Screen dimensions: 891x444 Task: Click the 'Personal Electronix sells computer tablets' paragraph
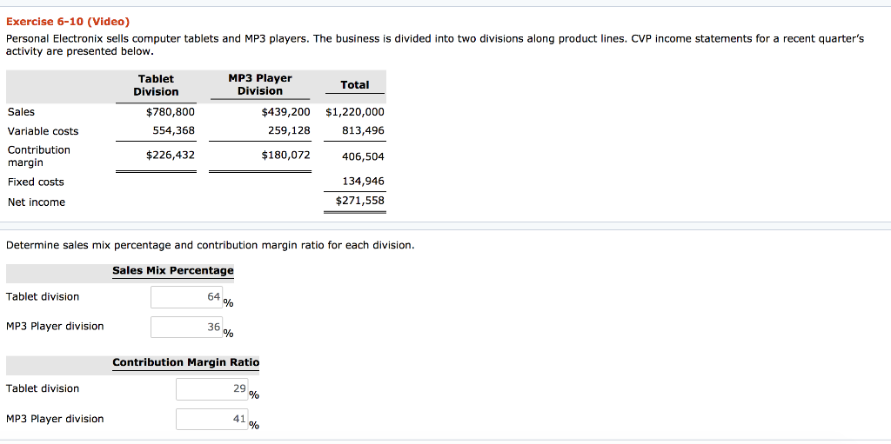click(x=435, y=45)
